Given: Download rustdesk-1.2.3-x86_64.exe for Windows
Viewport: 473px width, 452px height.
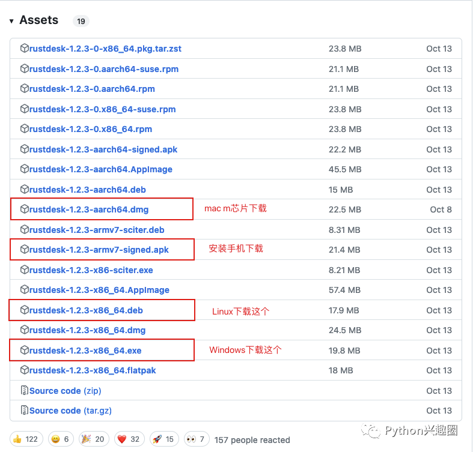Looking at the screenshot, I should 85,351.
